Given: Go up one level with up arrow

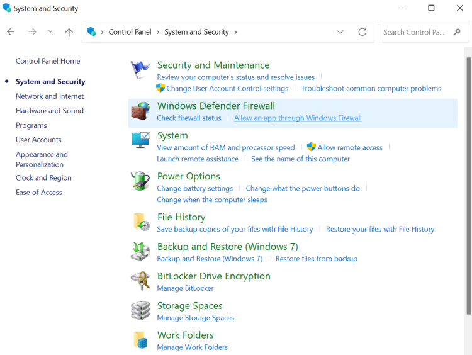Looking at the screenshot, I should (x=69, y=32).
